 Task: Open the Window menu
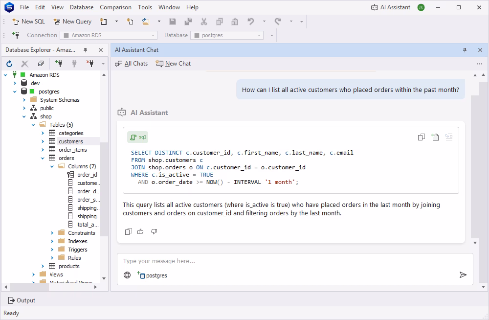pyautogui.click(x=169, y=7)
